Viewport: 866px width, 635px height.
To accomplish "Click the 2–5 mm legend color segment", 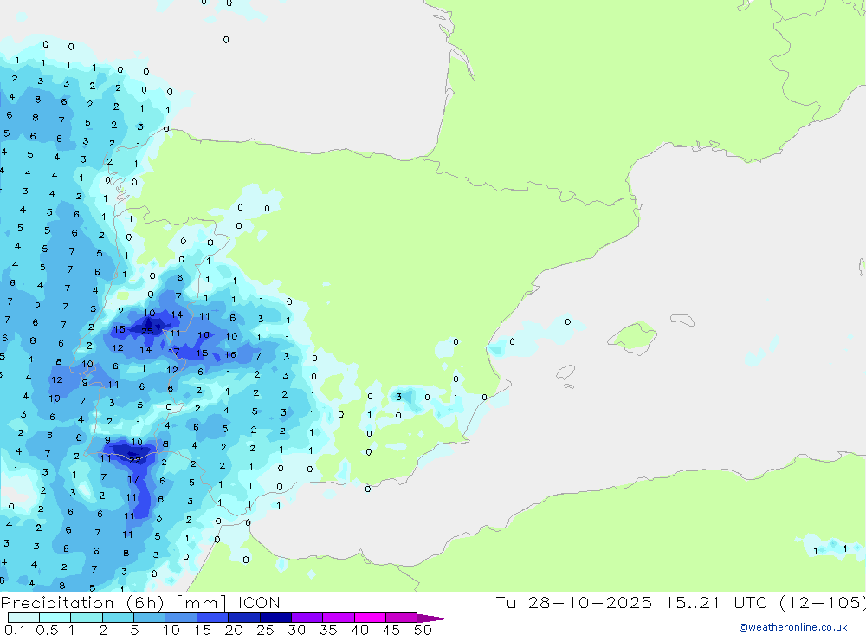I will (118, 618).
